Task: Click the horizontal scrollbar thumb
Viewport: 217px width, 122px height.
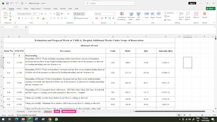Action: coord(170,111)
